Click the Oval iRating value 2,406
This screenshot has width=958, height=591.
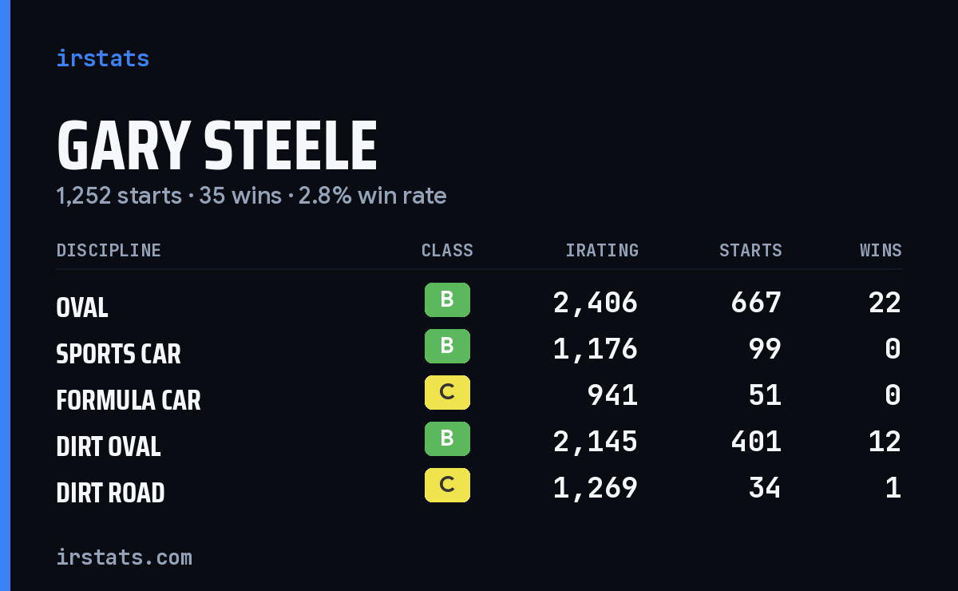point(596,303)
